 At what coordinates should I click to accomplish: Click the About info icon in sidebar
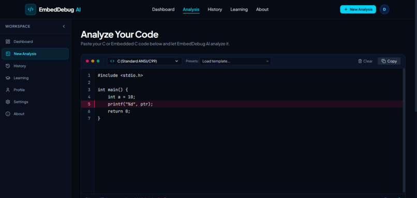click(x=8, y=114)
